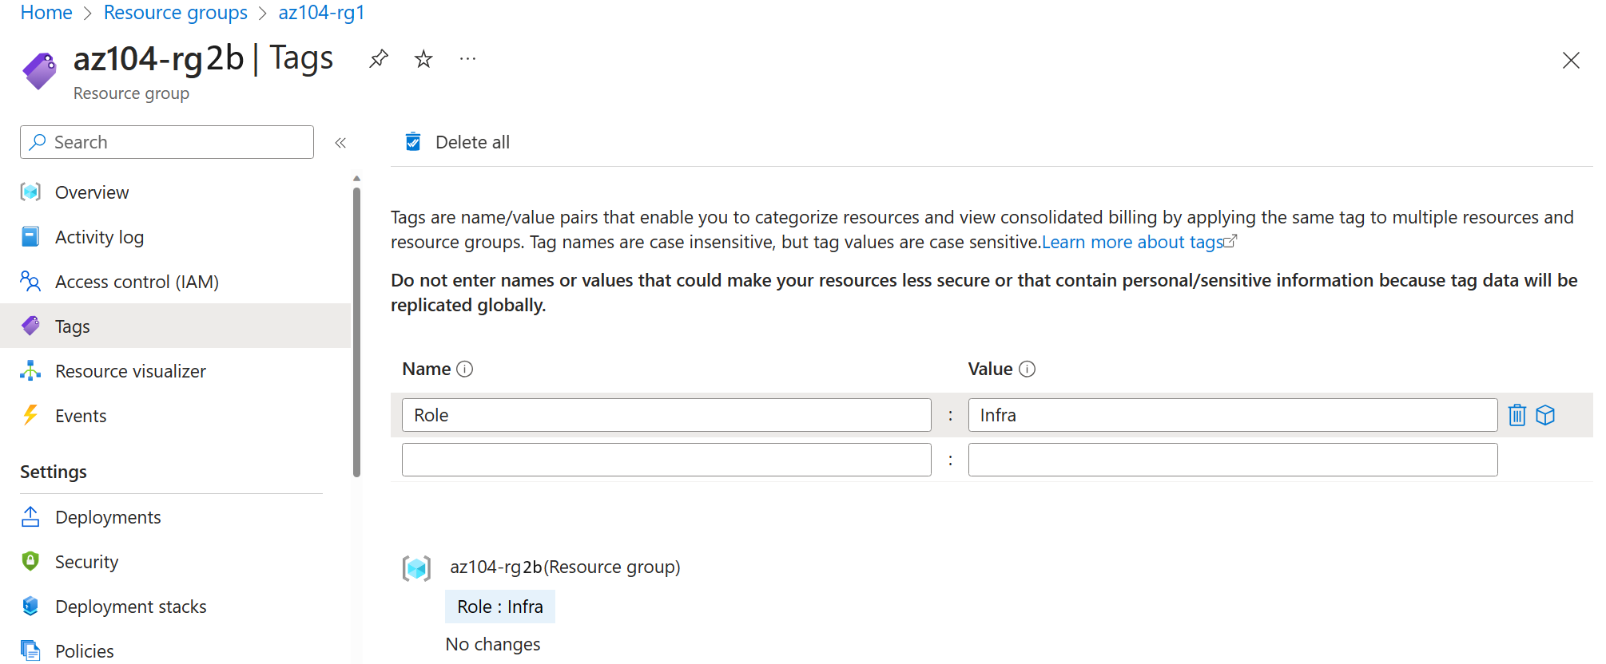Open more options with ellipsis icon

click(467, 58)
